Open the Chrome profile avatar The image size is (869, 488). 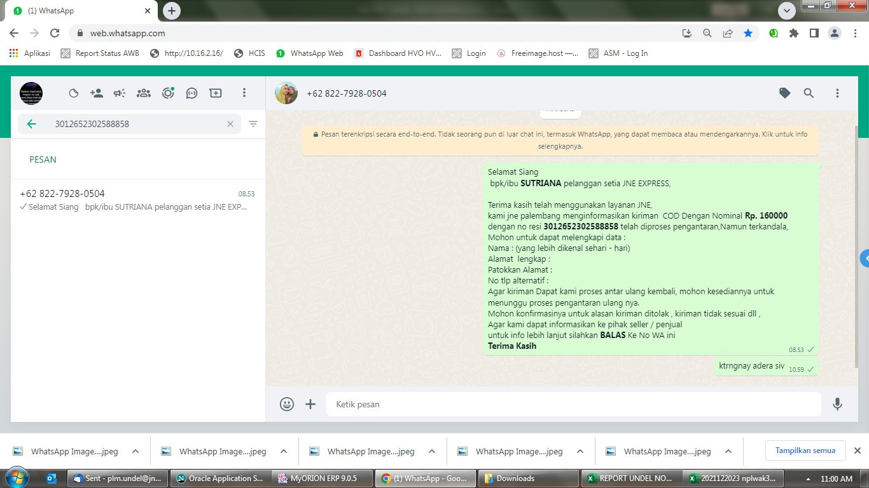(835, 33)
